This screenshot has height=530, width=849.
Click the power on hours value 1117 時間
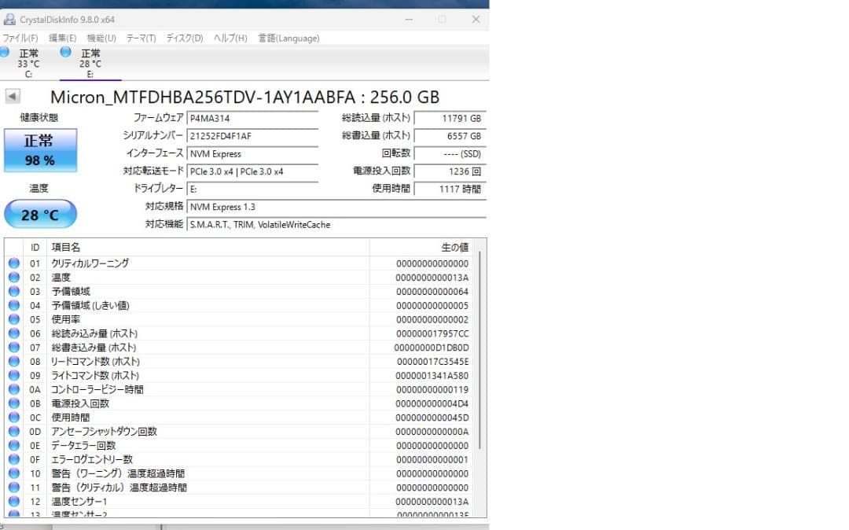tap(450, 189)
